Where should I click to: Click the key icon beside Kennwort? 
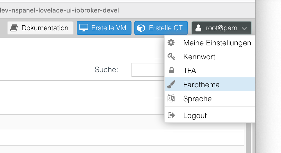pos(171,57)
